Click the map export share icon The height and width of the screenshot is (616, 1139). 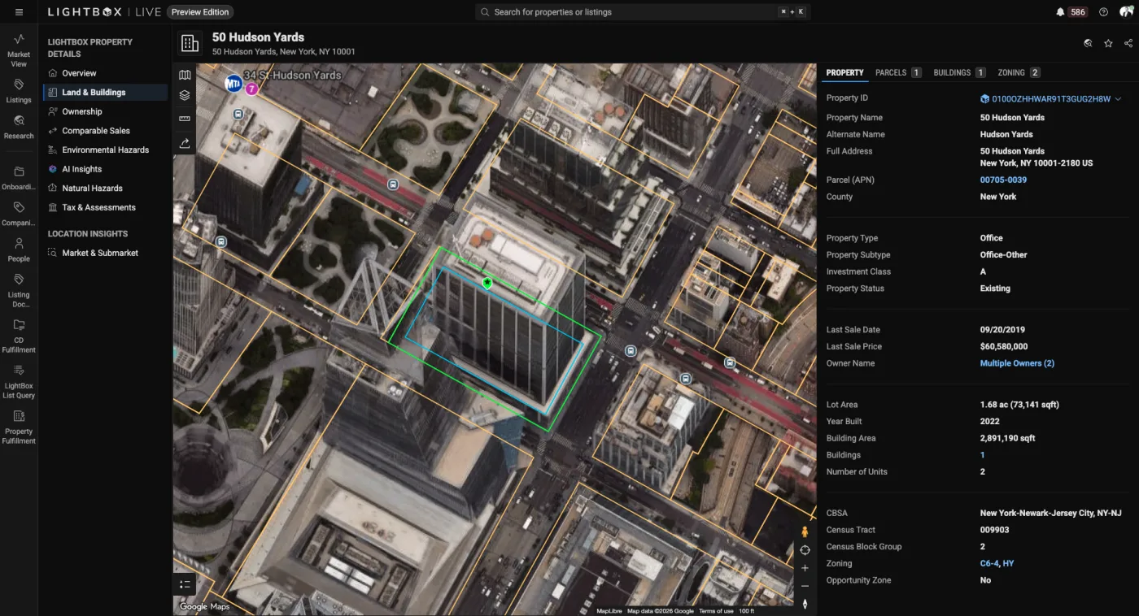(185, 143)
